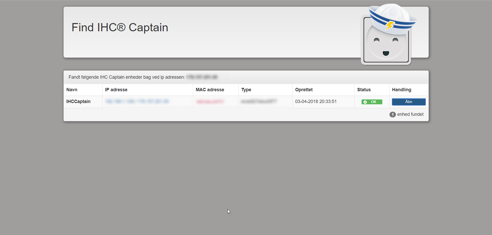
Task: Click the Handling column header
Action: (402, 90)
